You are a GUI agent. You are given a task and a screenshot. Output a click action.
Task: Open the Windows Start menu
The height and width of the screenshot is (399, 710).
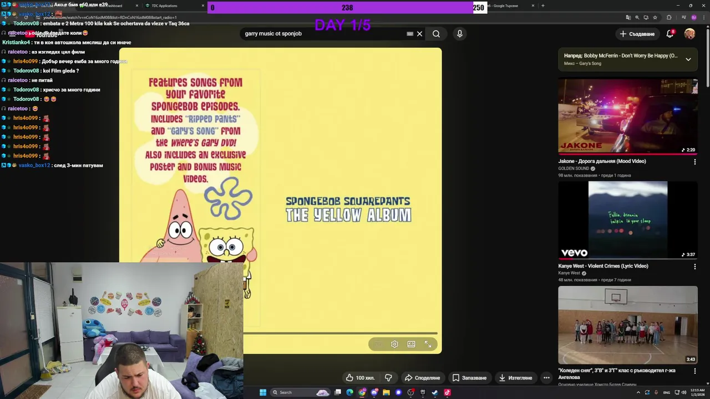pyautogui.click(x=263, y=392)
